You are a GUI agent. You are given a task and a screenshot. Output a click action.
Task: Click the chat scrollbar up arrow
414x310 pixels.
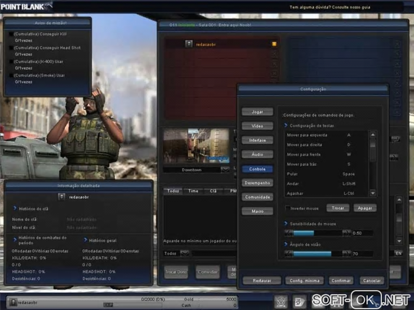(399, 200)
